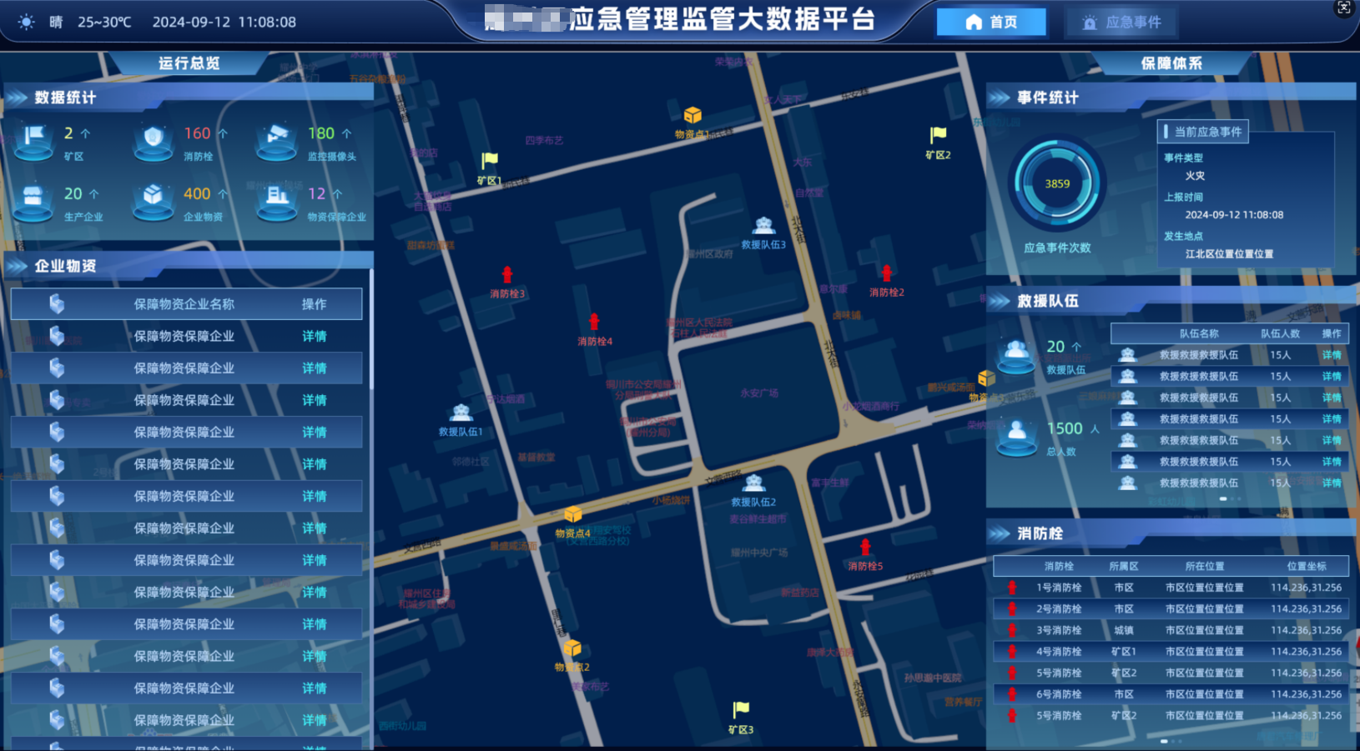This screenshot has width=1360, height=751.
Task: Click the 企业物资 list scrollbar
Action: tap(370, 333)
